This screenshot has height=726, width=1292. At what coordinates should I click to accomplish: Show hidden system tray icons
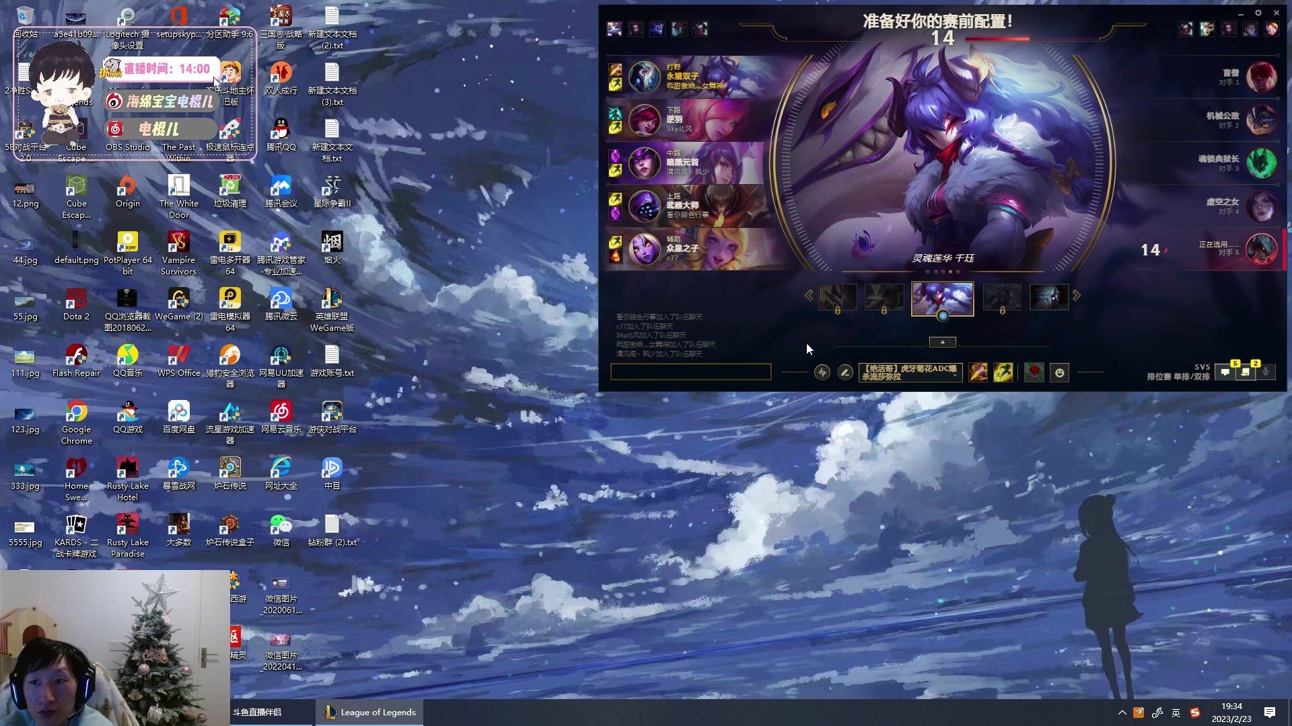1122,713
